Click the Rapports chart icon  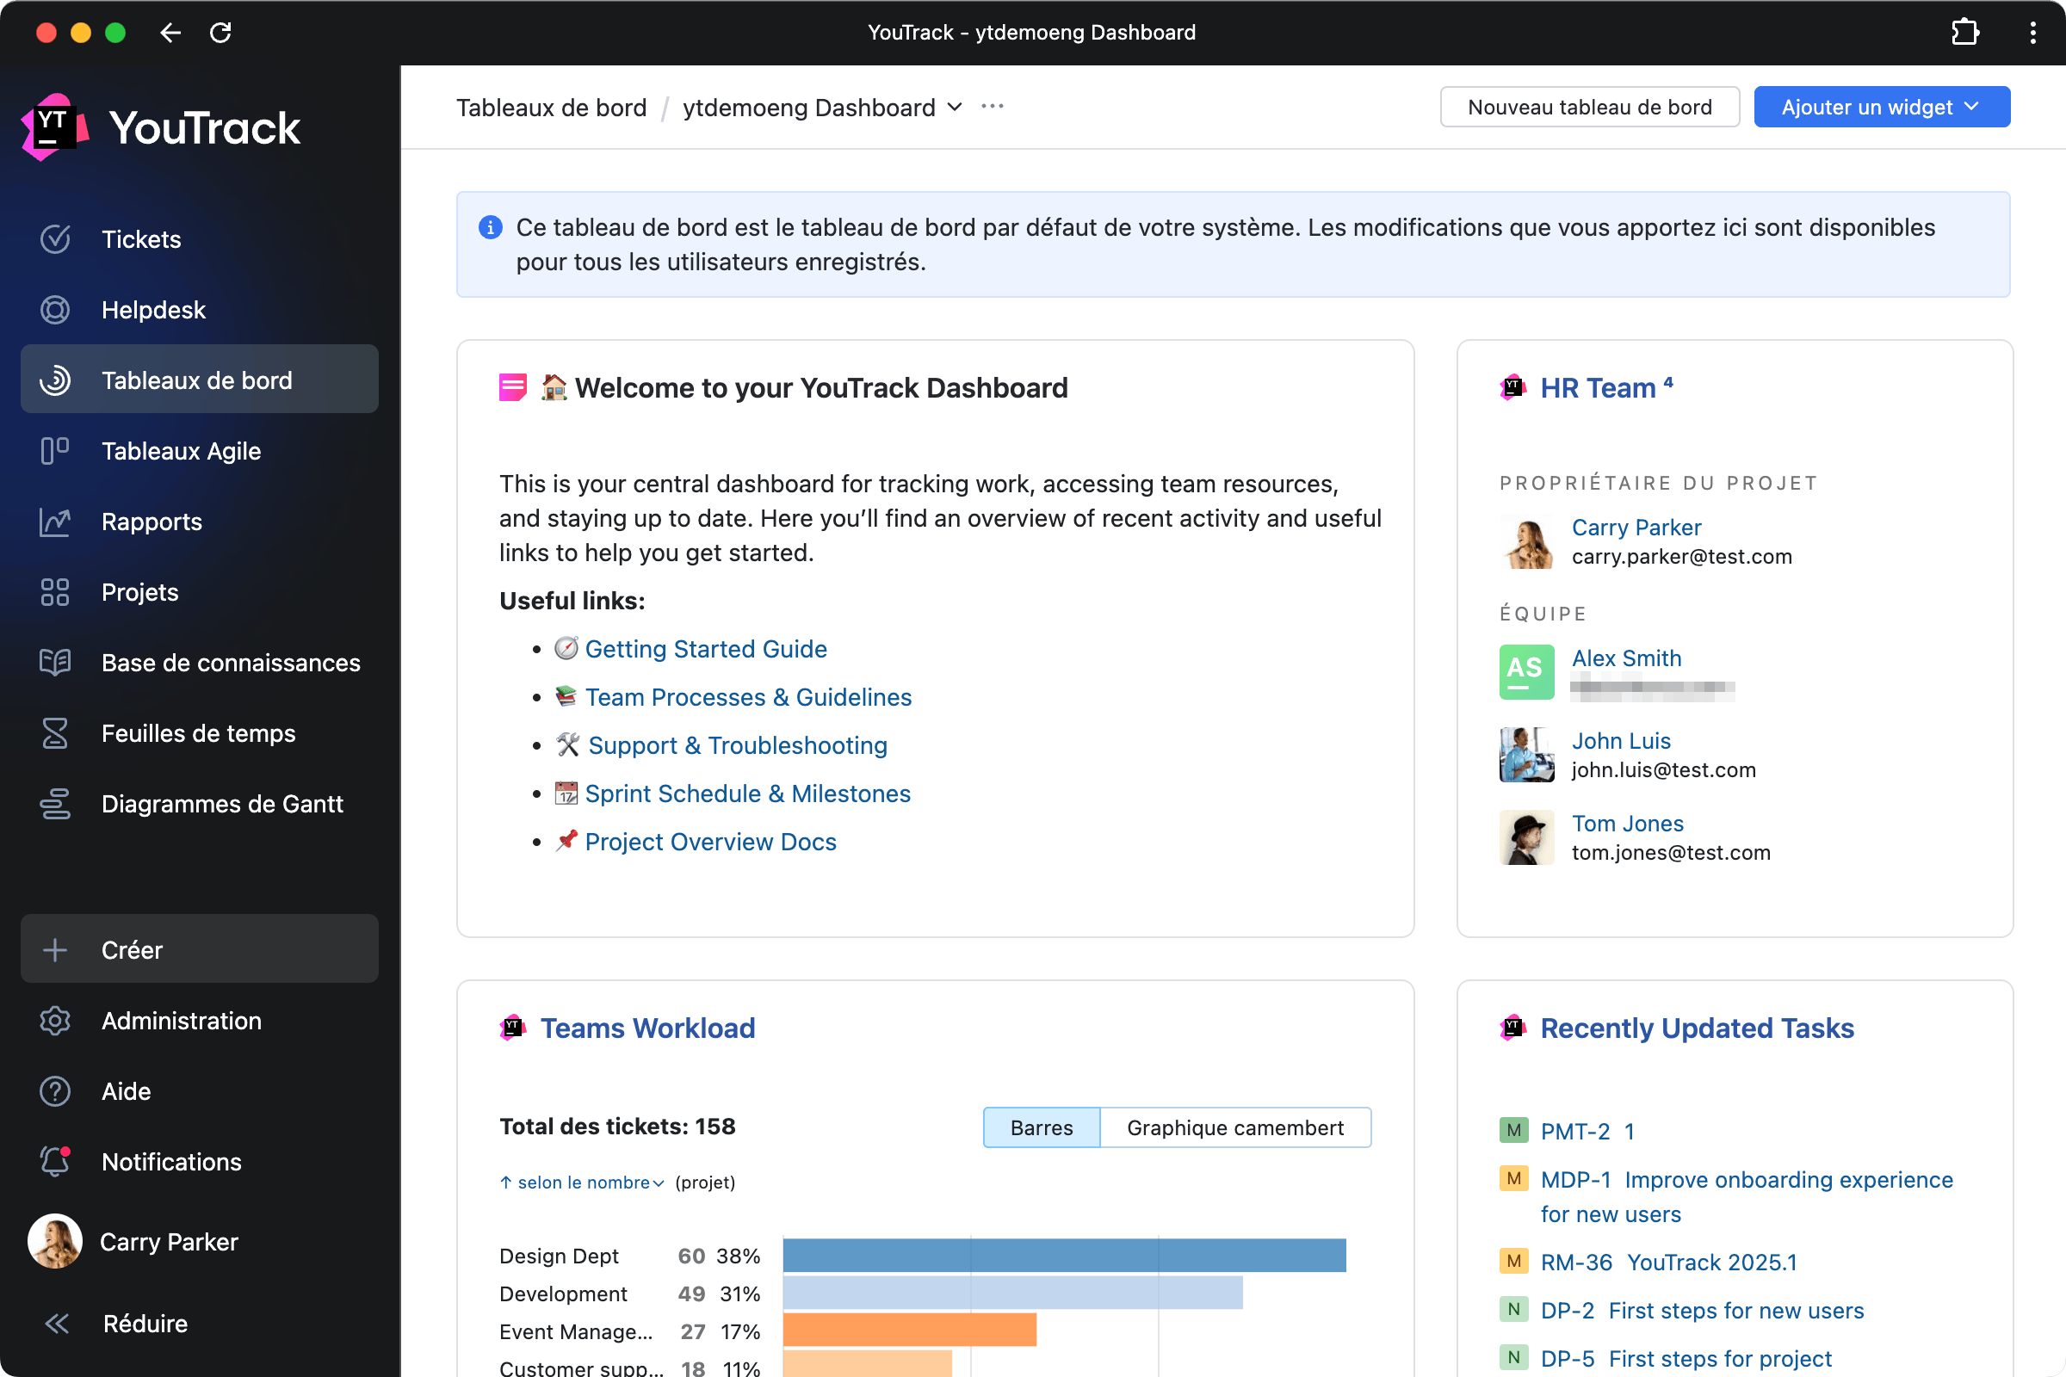(55, 522)
